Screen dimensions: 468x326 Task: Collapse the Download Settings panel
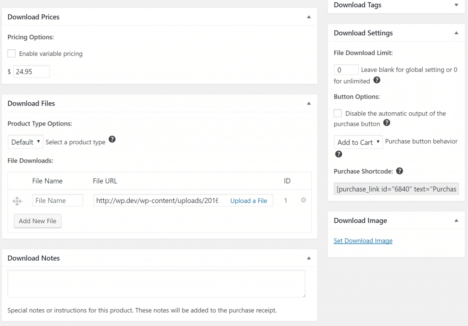[456, 33]
